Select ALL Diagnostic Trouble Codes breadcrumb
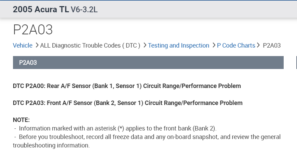This screenshot has width=297, height=158. pyautogui.click(x=90, y=46)
